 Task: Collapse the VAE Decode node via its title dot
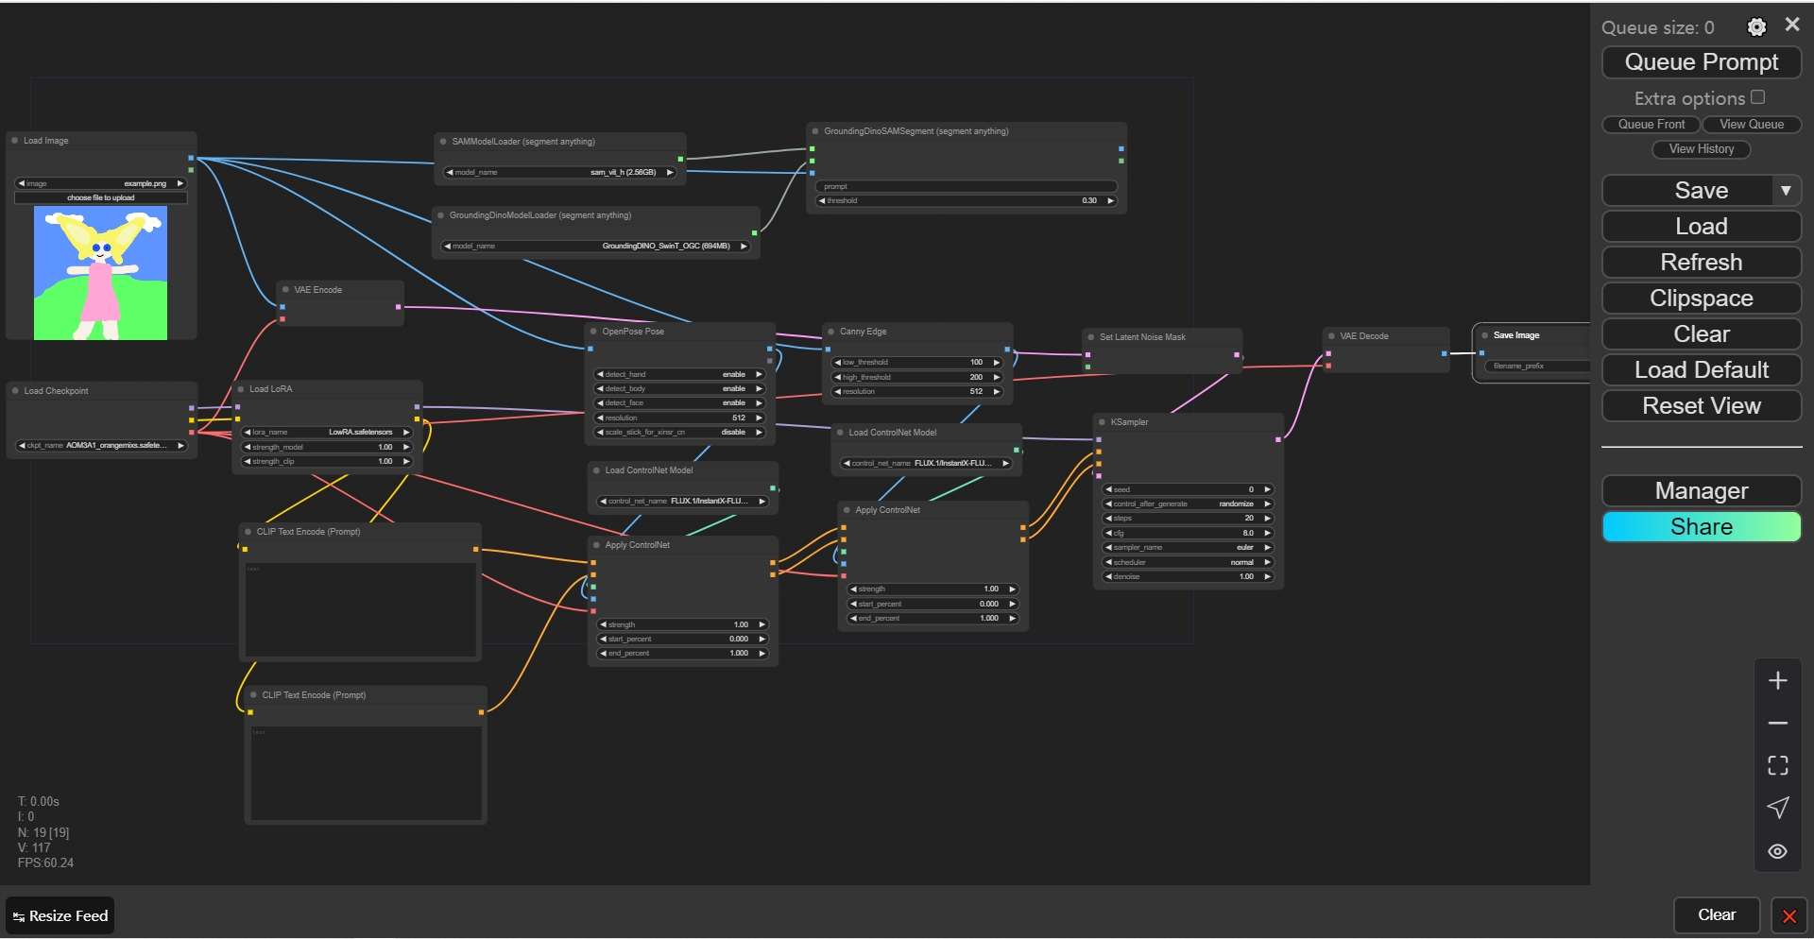coord(1331,336)
